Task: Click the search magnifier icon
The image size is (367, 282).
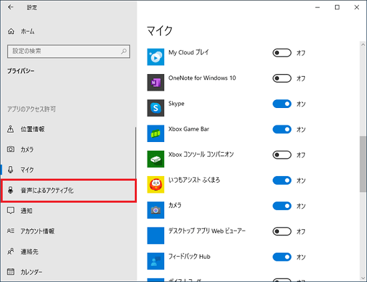Action: [x=124, y=51]
